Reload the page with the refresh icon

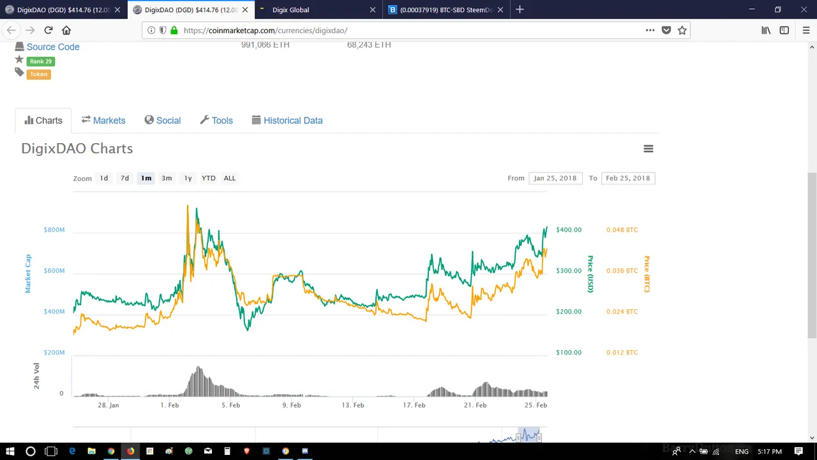48,30
